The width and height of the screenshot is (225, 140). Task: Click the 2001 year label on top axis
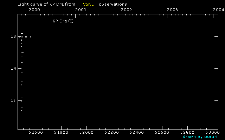(x=81, y=10)
